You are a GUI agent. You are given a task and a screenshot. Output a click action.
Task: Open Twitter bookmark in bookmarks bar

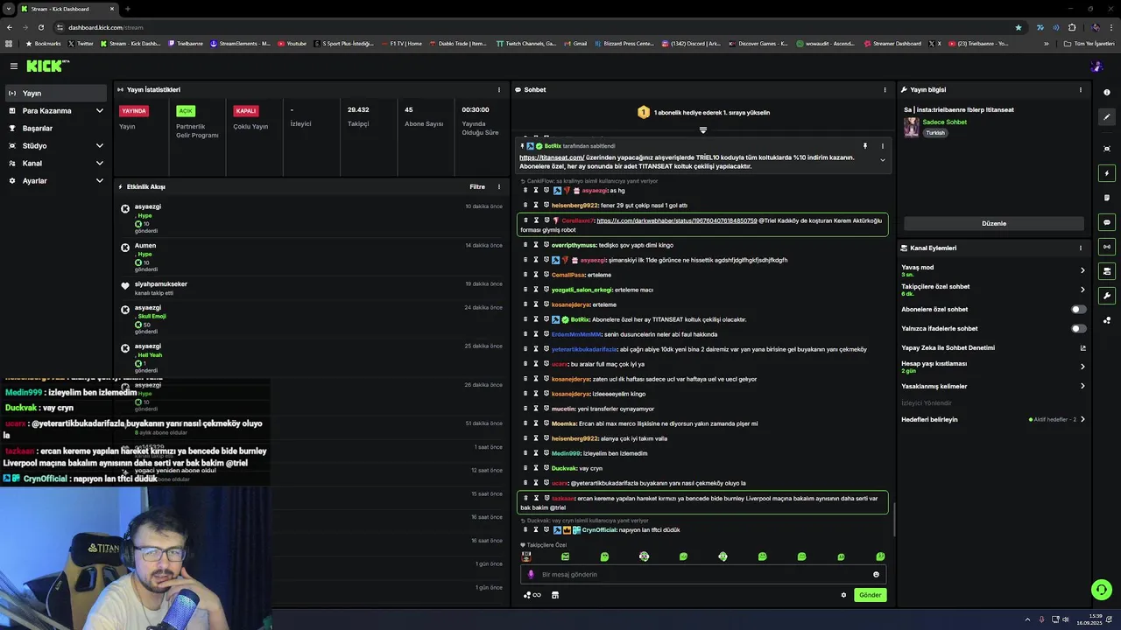tap(81, 44)
